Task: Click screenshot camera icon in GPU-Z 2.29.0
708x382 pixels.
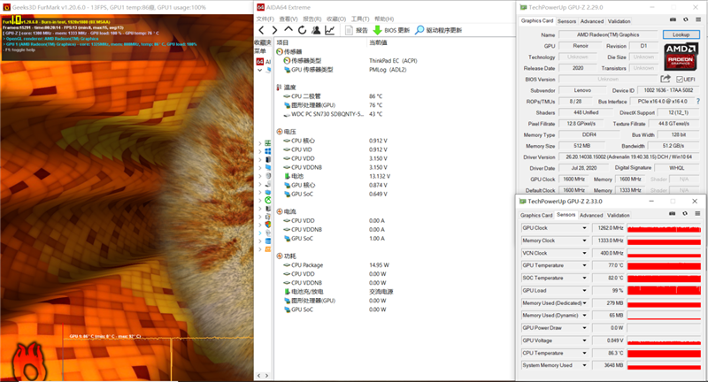Action: coord(673,19)
